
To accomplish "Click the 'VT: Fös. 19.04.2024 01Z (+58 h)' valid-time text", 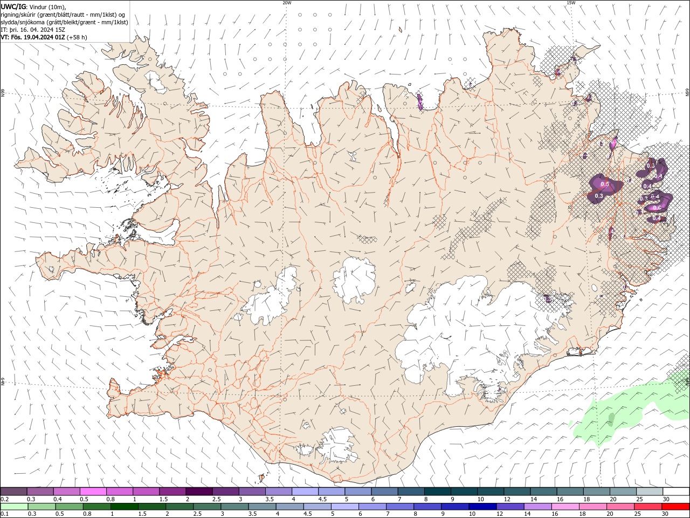I will coord(44,37).
